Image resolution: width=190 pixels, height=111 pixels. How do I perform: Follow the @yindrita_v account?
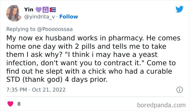(69, 17)
